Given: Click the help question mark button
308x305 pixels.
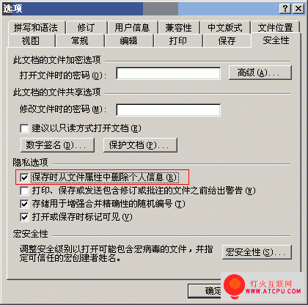Looking at the screenshot, I should click(x=285, y=9).
